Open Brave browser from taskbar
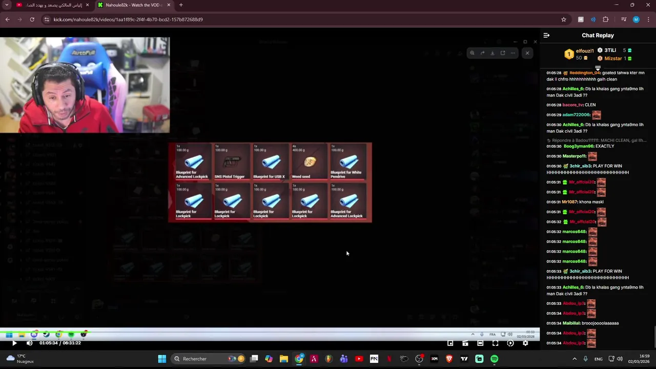The width and height of the screenshot is (656, 369). pyautogui.click(x=449, y=359)
